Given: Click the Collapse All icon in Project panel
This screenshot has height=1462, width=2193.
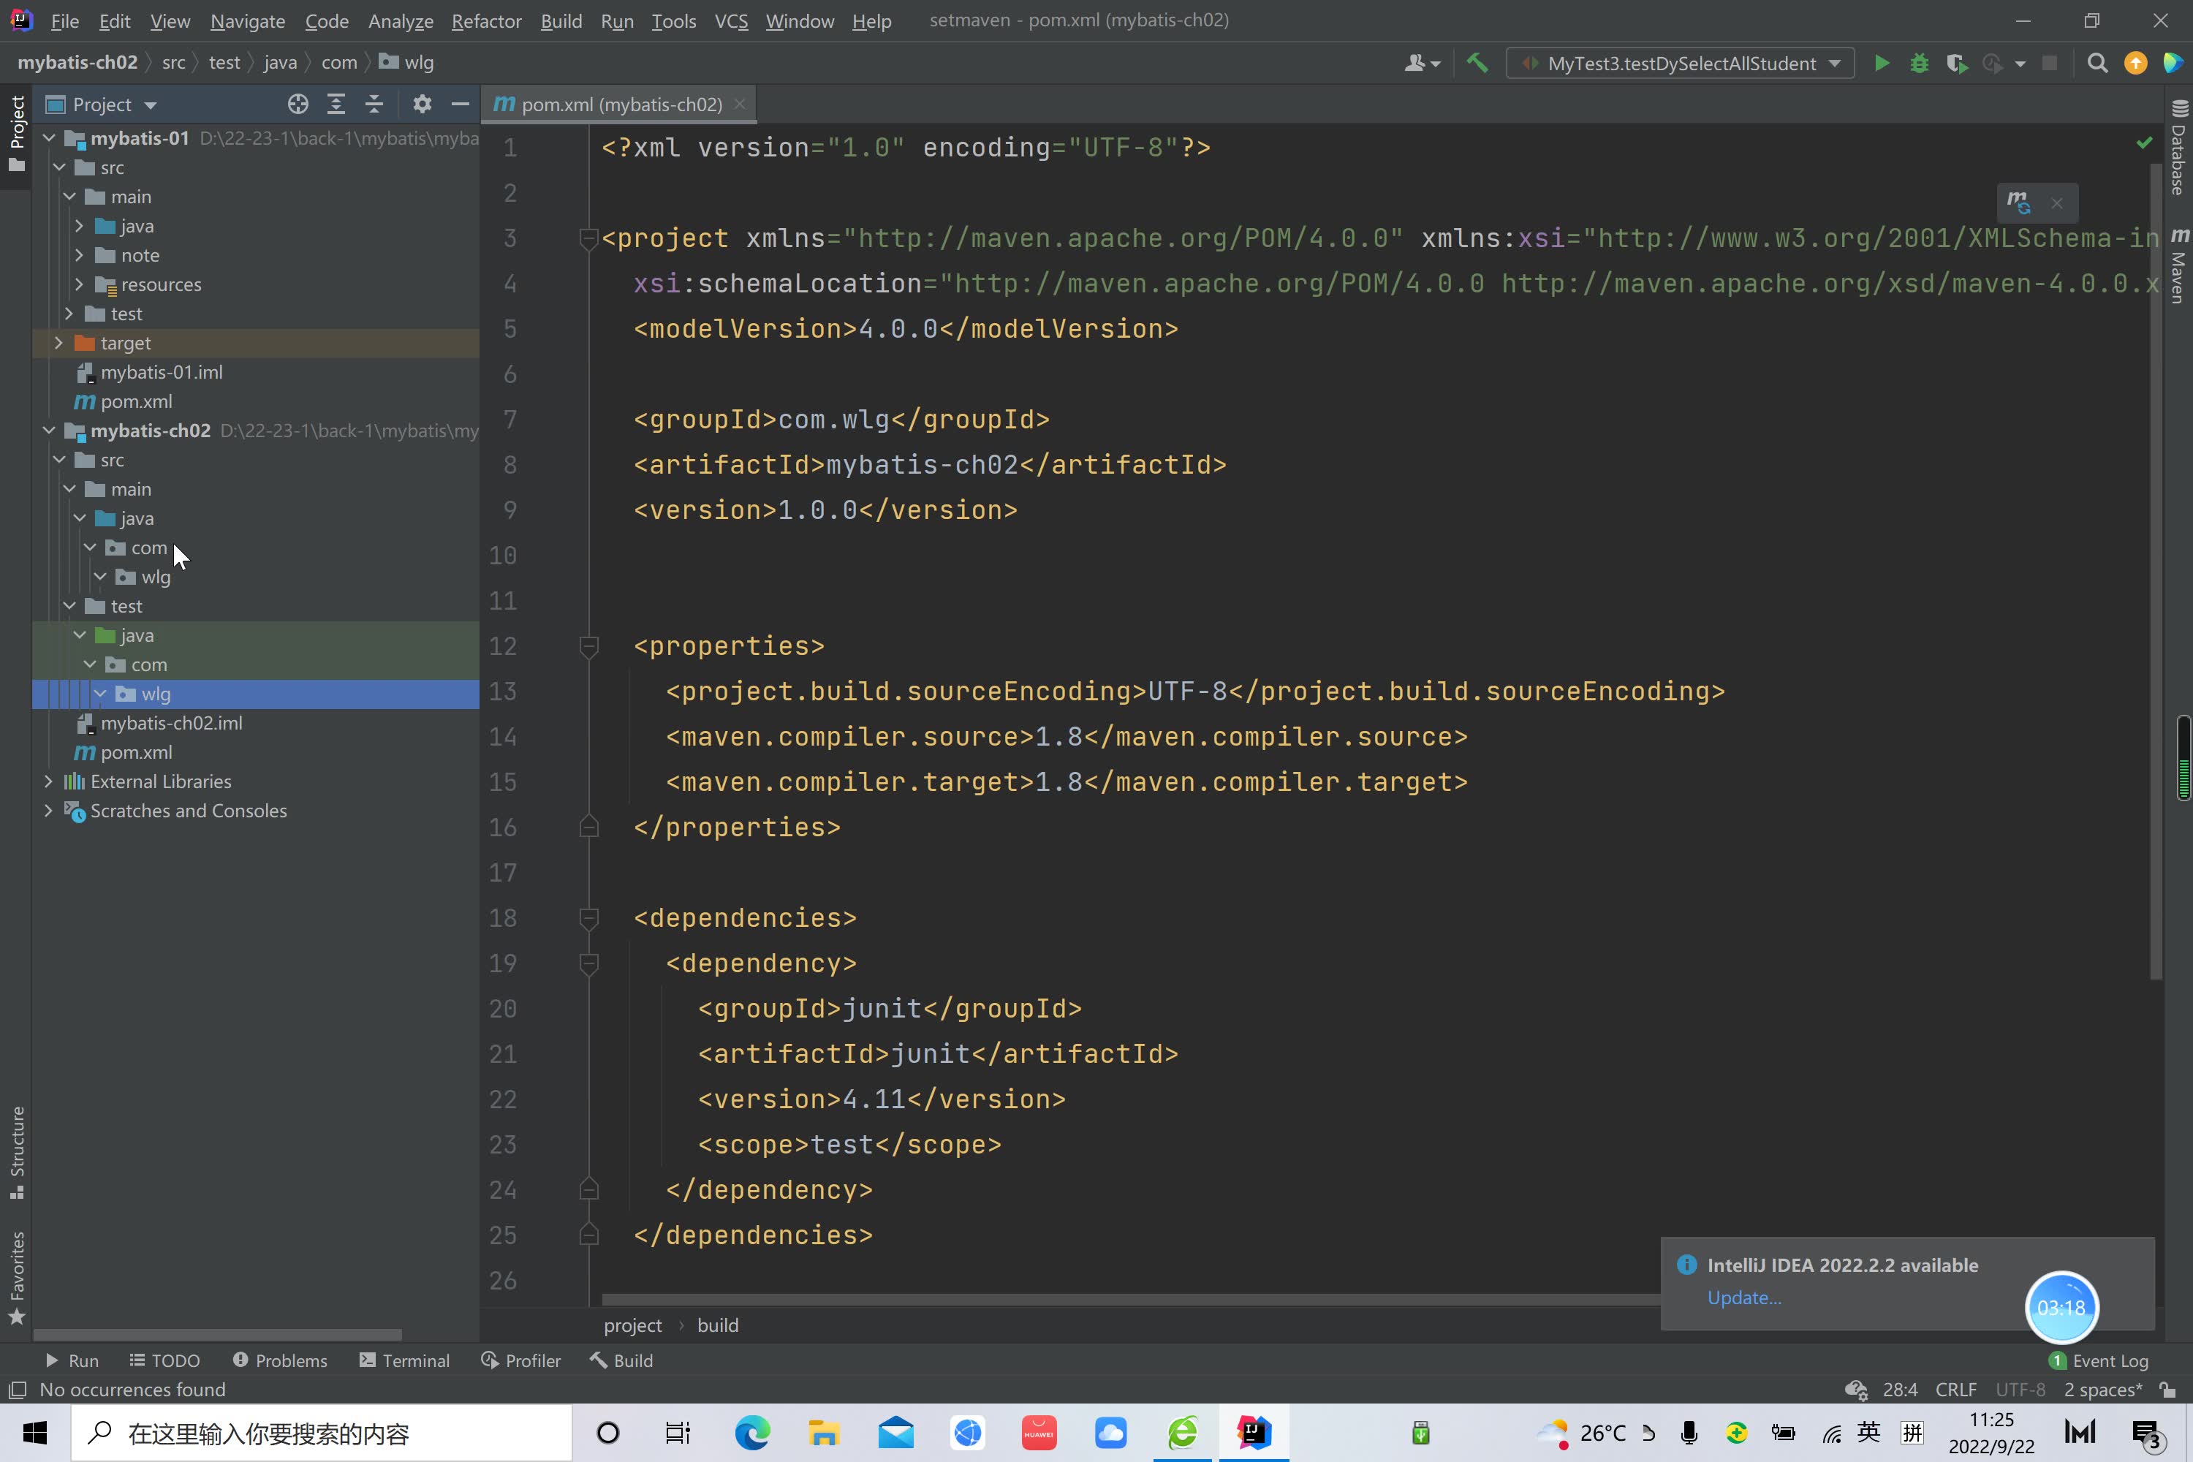Looking at the screenshot, I should point(374,104).
